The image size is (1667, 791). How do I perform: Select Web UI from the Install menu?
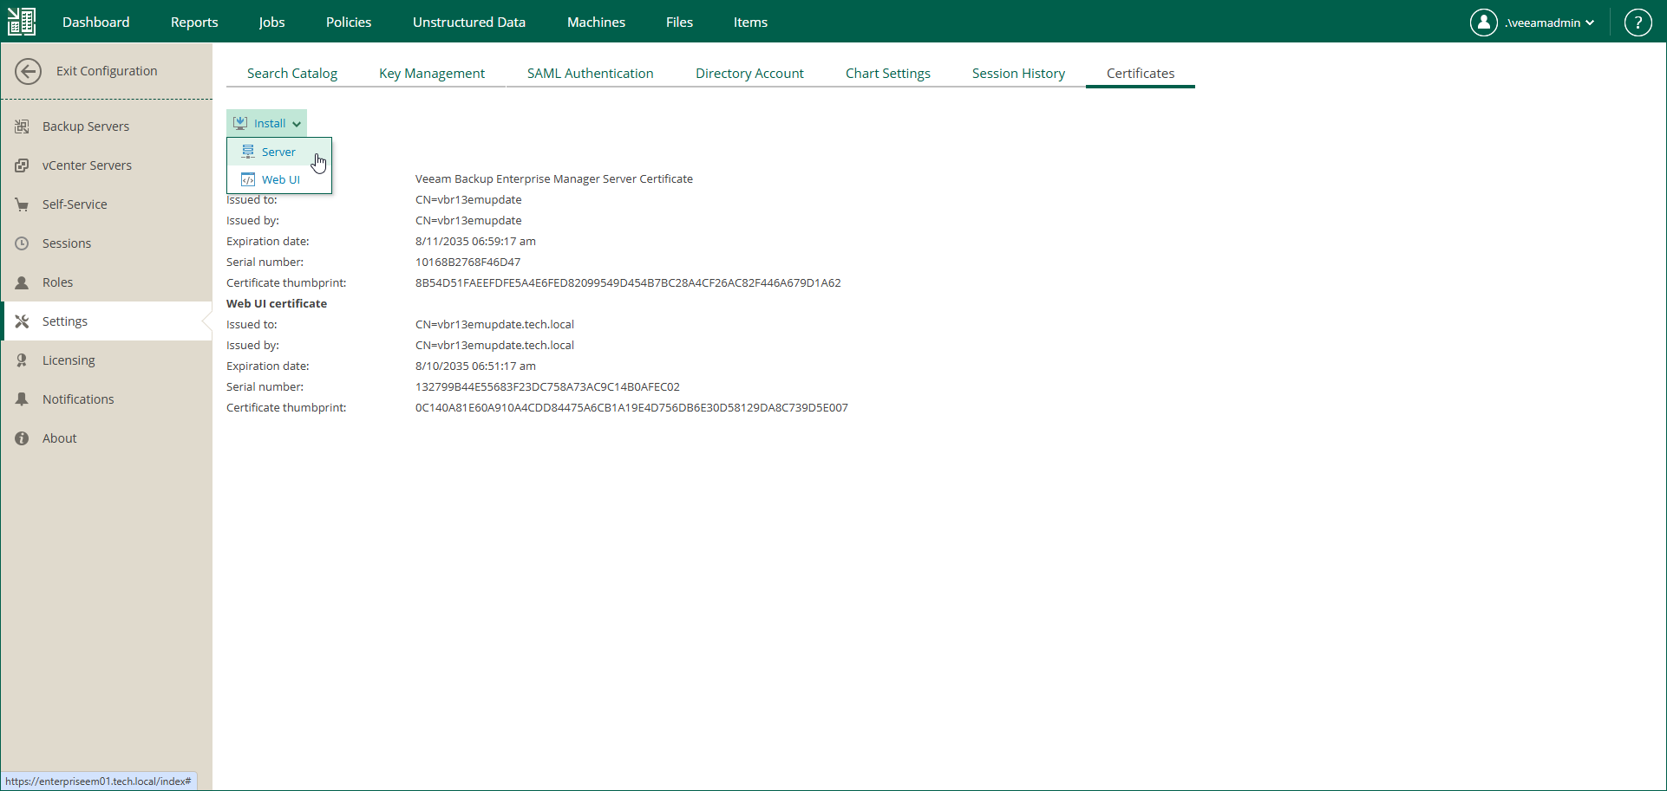tap(278, 179)
